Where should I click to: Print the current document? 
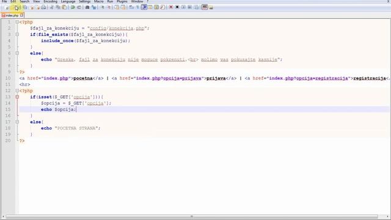pos(43,7)
